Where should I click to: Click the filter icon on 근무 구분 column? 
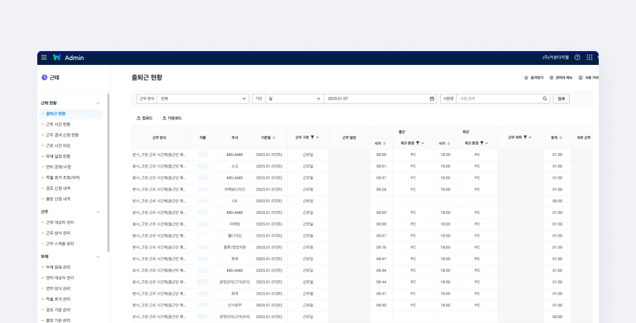click(x=312, y=137)
